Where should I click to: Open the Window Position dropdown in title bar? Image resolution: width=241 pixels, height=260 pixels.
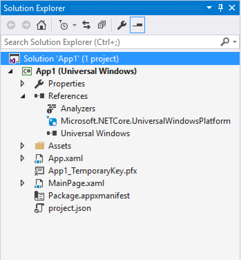pyautogui.click(x=209, y=8)
